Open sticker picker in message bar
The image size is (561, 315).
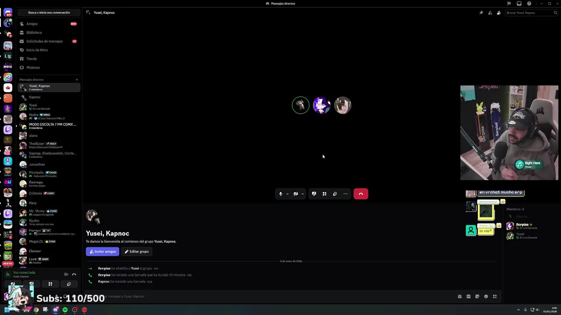[477, 297]
